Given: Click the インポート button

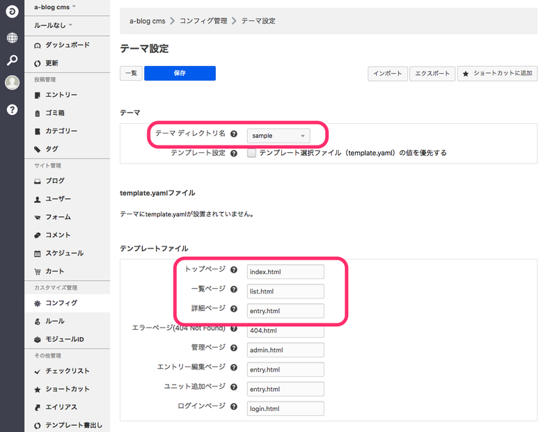Looking at the screenshot, I should 387,73.
